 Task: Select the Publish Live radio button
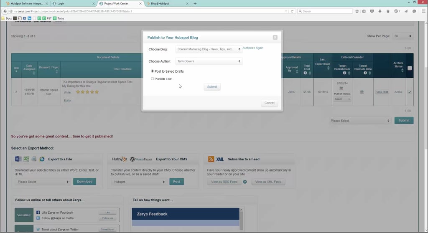pos(152,79)
